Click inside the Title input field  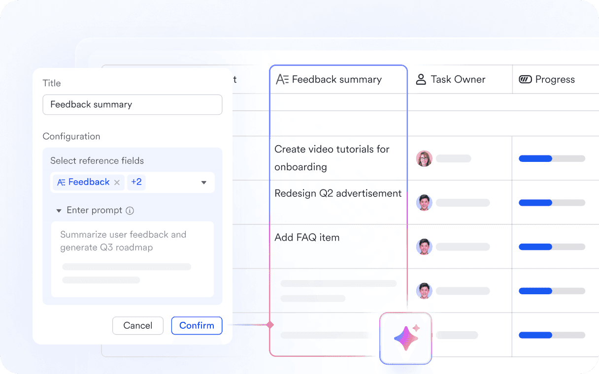tap(132, 104)
